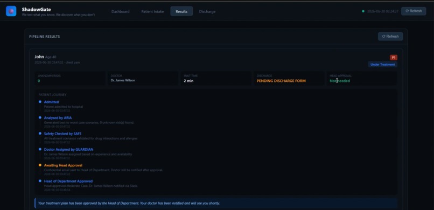This screenshot has width=434, height=210.
Task: Click the orange dot for Awaiting Head Approval
Action: tap(40, 165)
